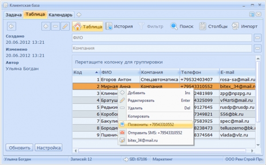Click email rusdp@rusdp.ru
Viewport: 266px width, 165px height.
click(237, 107)
